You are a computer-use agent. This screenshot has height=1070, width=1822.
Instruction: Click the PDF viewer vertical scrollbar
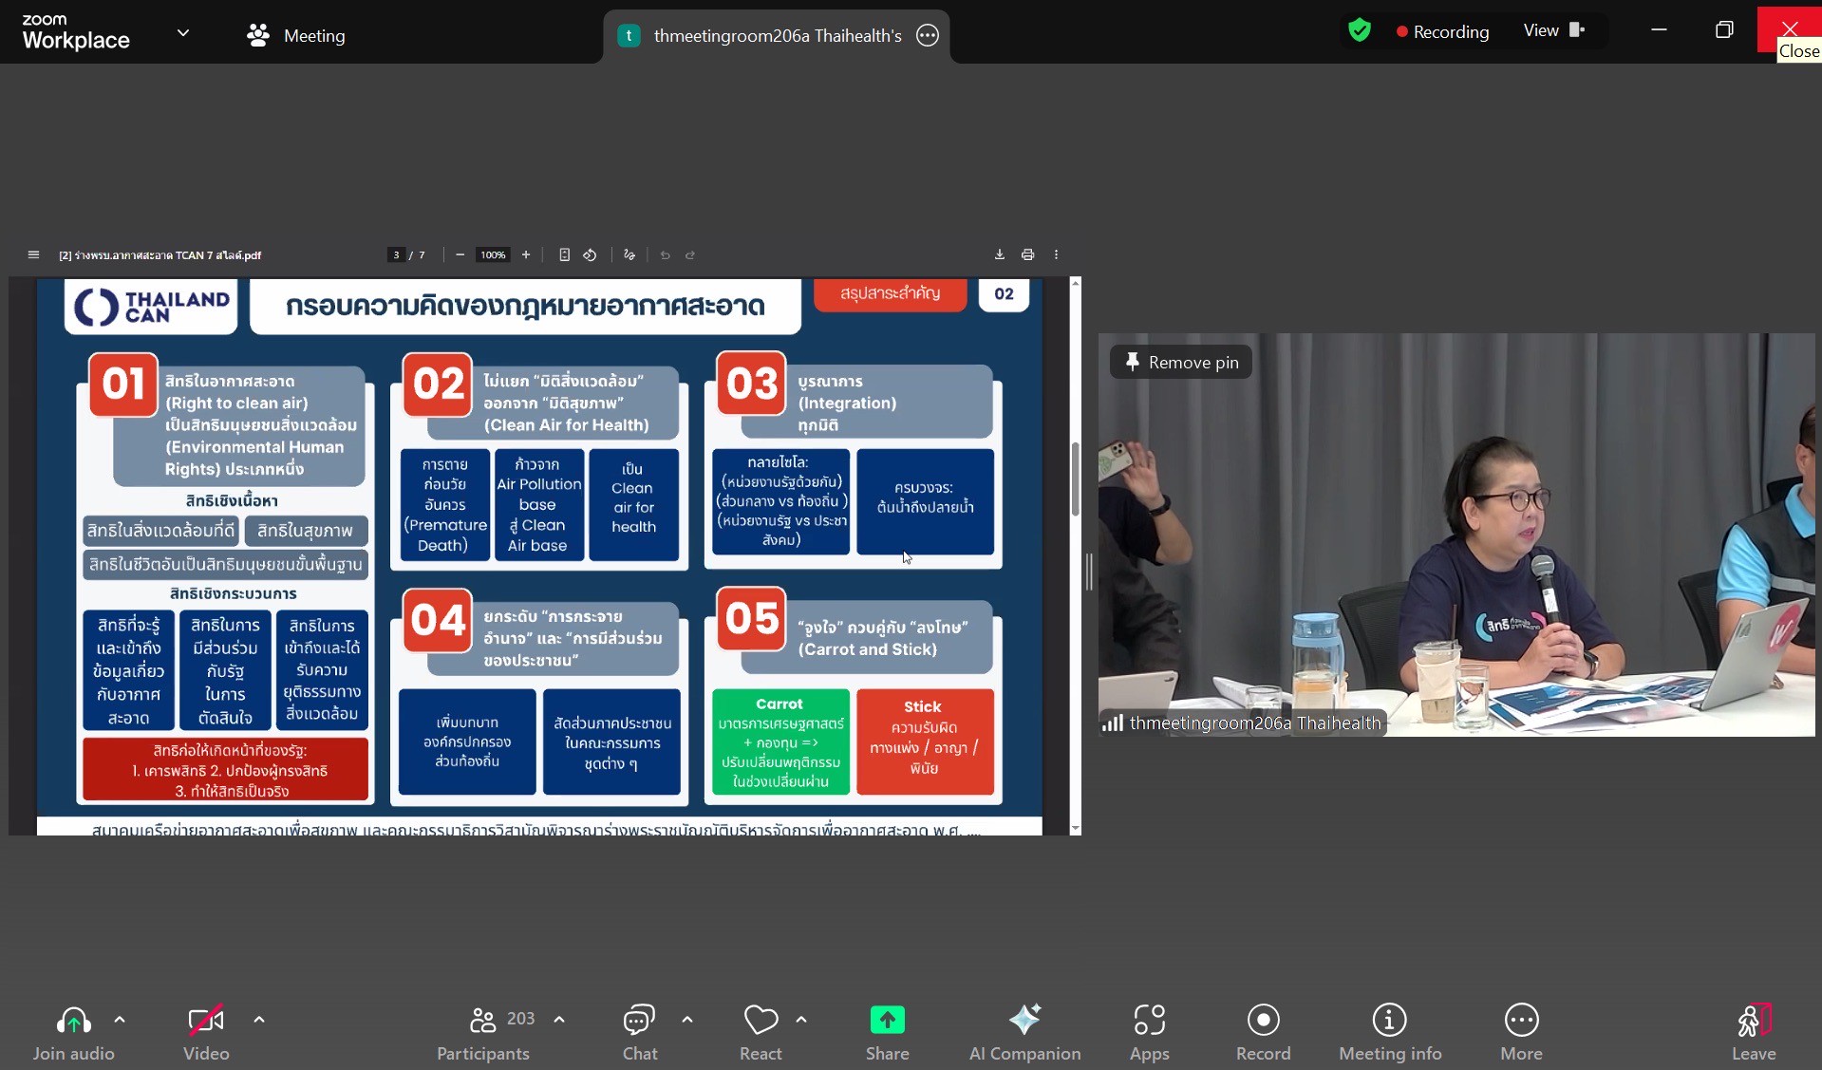pyautogui.click(x=1075, y=479)
